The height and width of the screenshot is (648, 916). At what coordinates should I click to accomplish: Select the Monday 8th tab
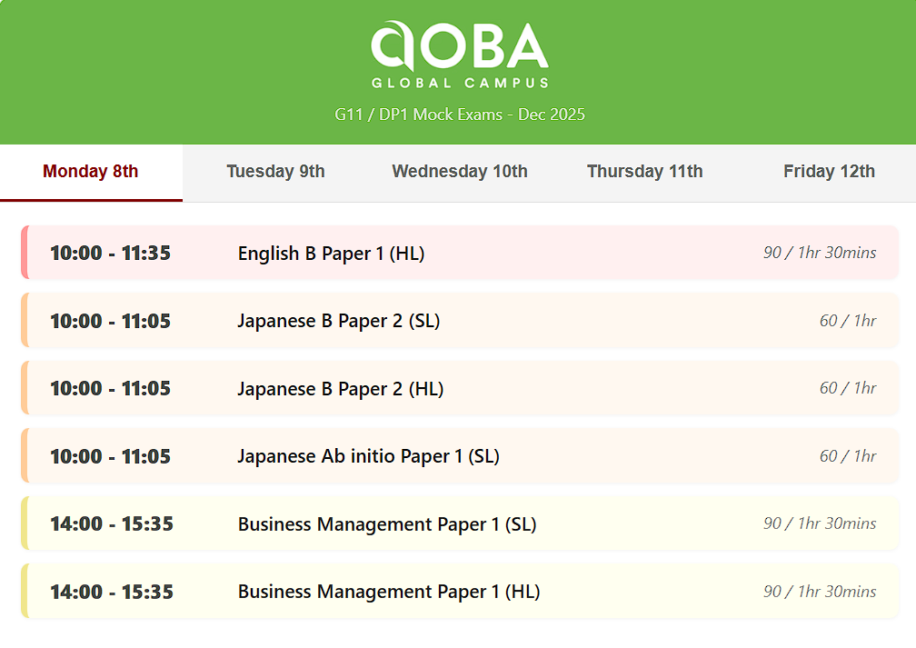[x=91, y=171]
